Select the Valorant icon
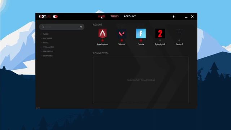Viewport: 231px width, 130px height. [x=122, y=34]
